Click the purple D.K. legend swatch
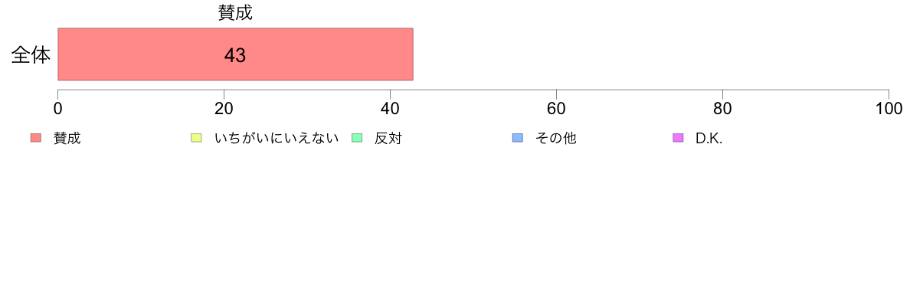Screen dimensions: 910x282 click(678, 138)
